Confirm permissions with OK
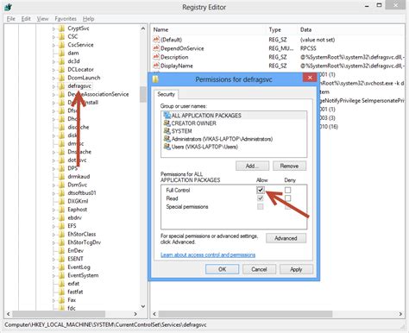The width and height of the screenshot is (409, 333). pyautogui.click(x=222, y=269)
